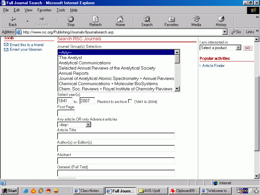Expand the address bar URL dropdown

coord(225,32)
